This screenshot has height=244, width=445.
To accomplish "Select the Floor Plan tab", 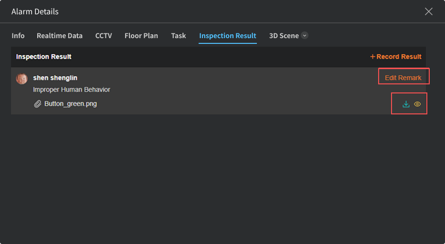I will pos(141,36).
